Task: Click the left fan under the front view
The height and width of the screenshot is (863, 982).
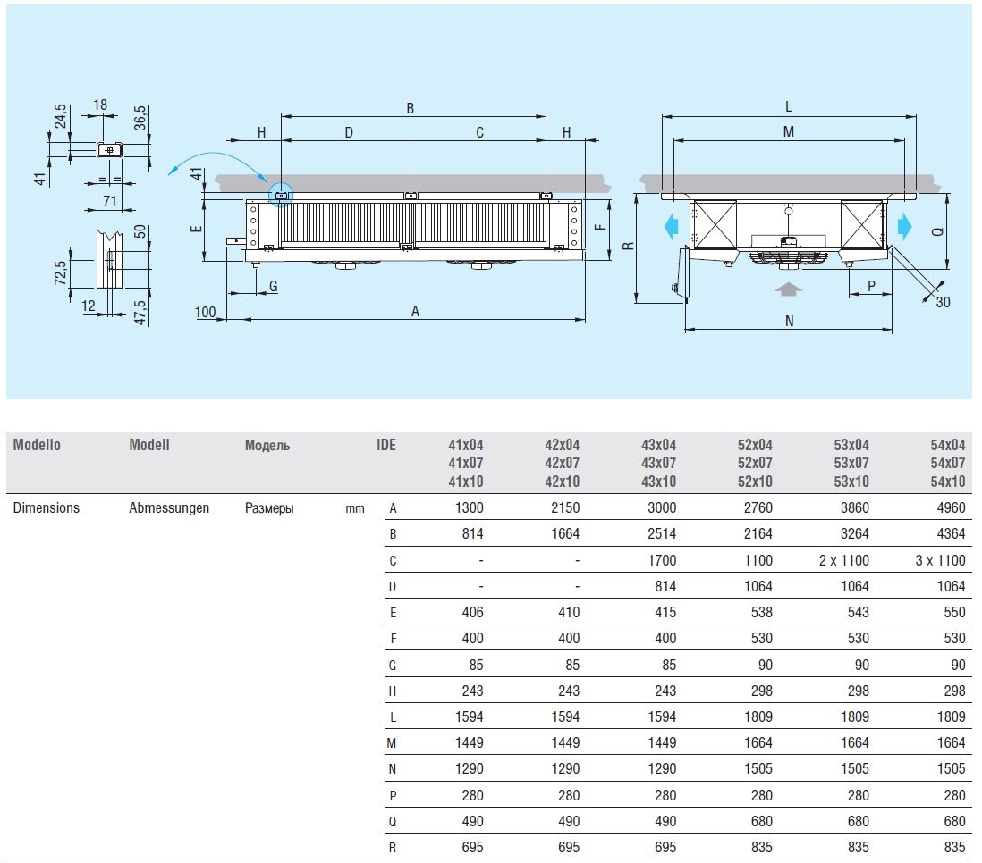Action: 345,264
